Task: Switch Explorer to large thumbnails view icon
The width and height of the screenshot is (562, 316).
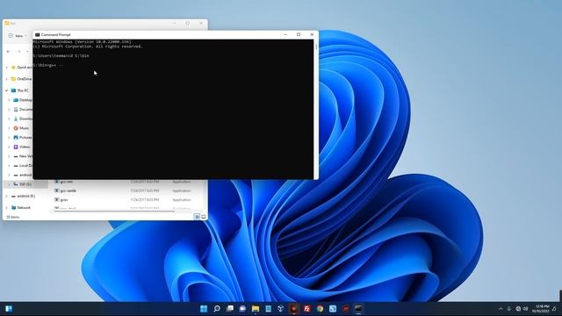Action: click(x=203, y=217)
